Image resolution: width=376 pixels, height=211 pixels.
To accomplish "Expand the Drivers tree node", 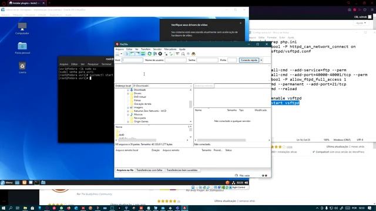I will click(128, 94).
